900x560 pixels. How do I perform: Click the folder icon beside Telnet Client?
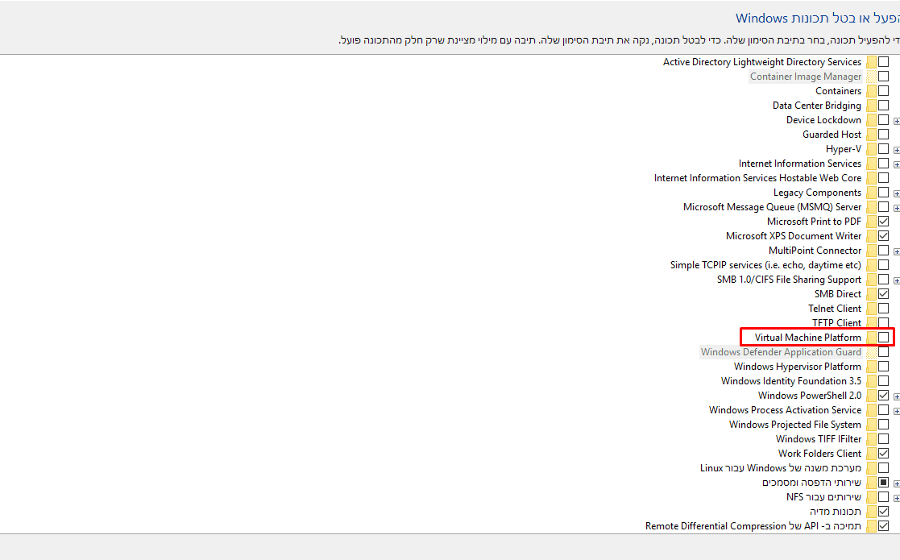pyautogui.click(x=871, y=309)
